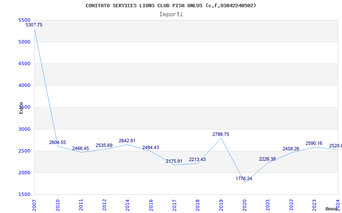Image resolution: width=342 pixels, height=213 pixels.
Task: Click the x-axis year 2023
Action: [x=314, y=205]
